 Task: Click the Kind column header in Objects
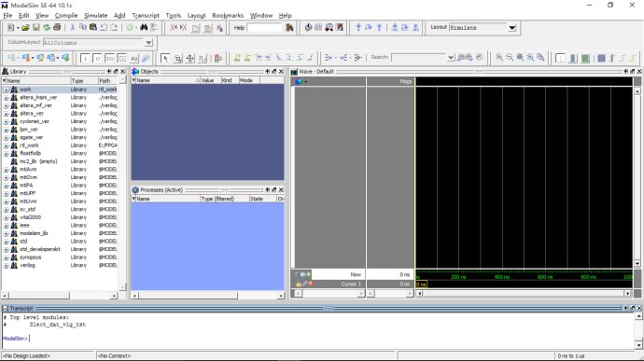click(230, 80)
